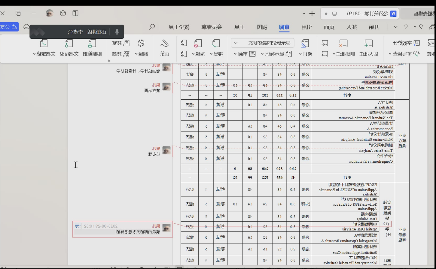The image size is (436, 269).
Task: Select the comment dated 2023-08-29 10:32
Action: 123,229
